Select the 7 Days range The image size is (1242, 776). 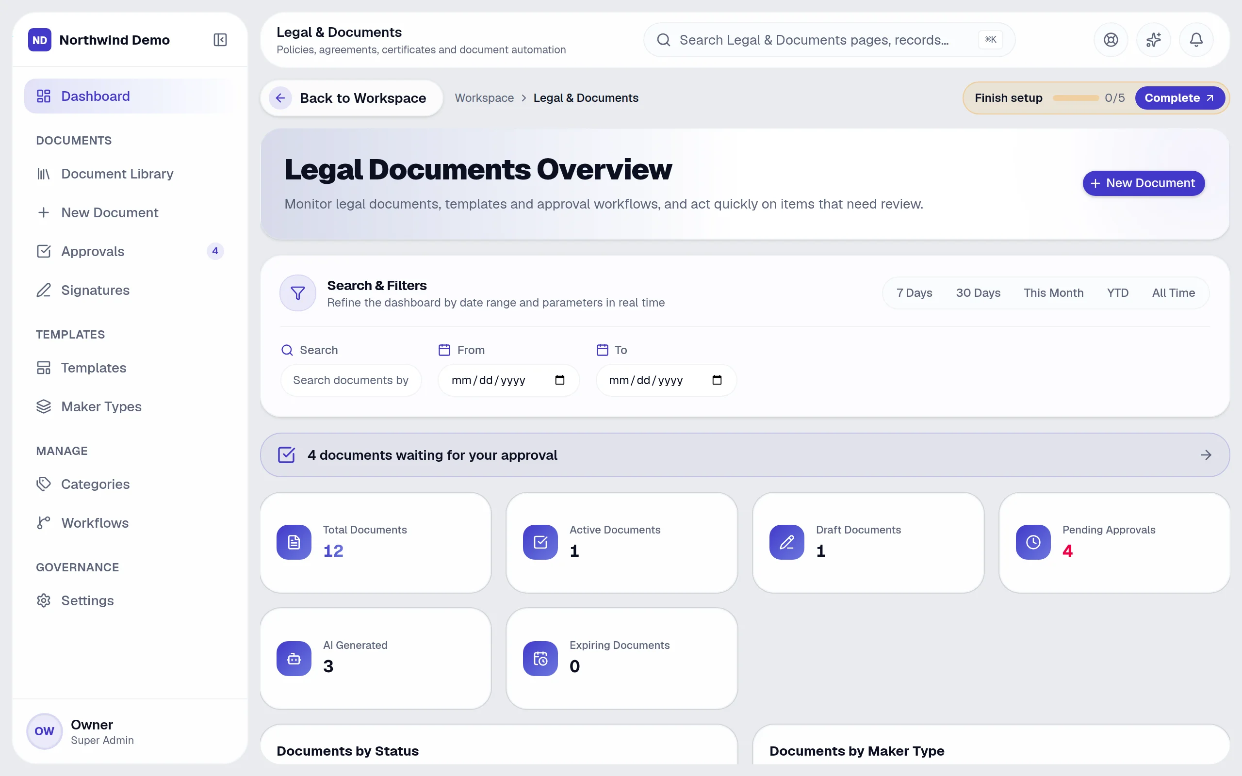(x=914, y=293)
